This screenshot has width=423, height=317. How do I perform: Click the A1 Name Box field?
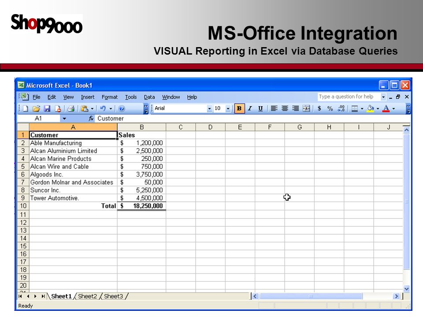[x=38, y=118]
